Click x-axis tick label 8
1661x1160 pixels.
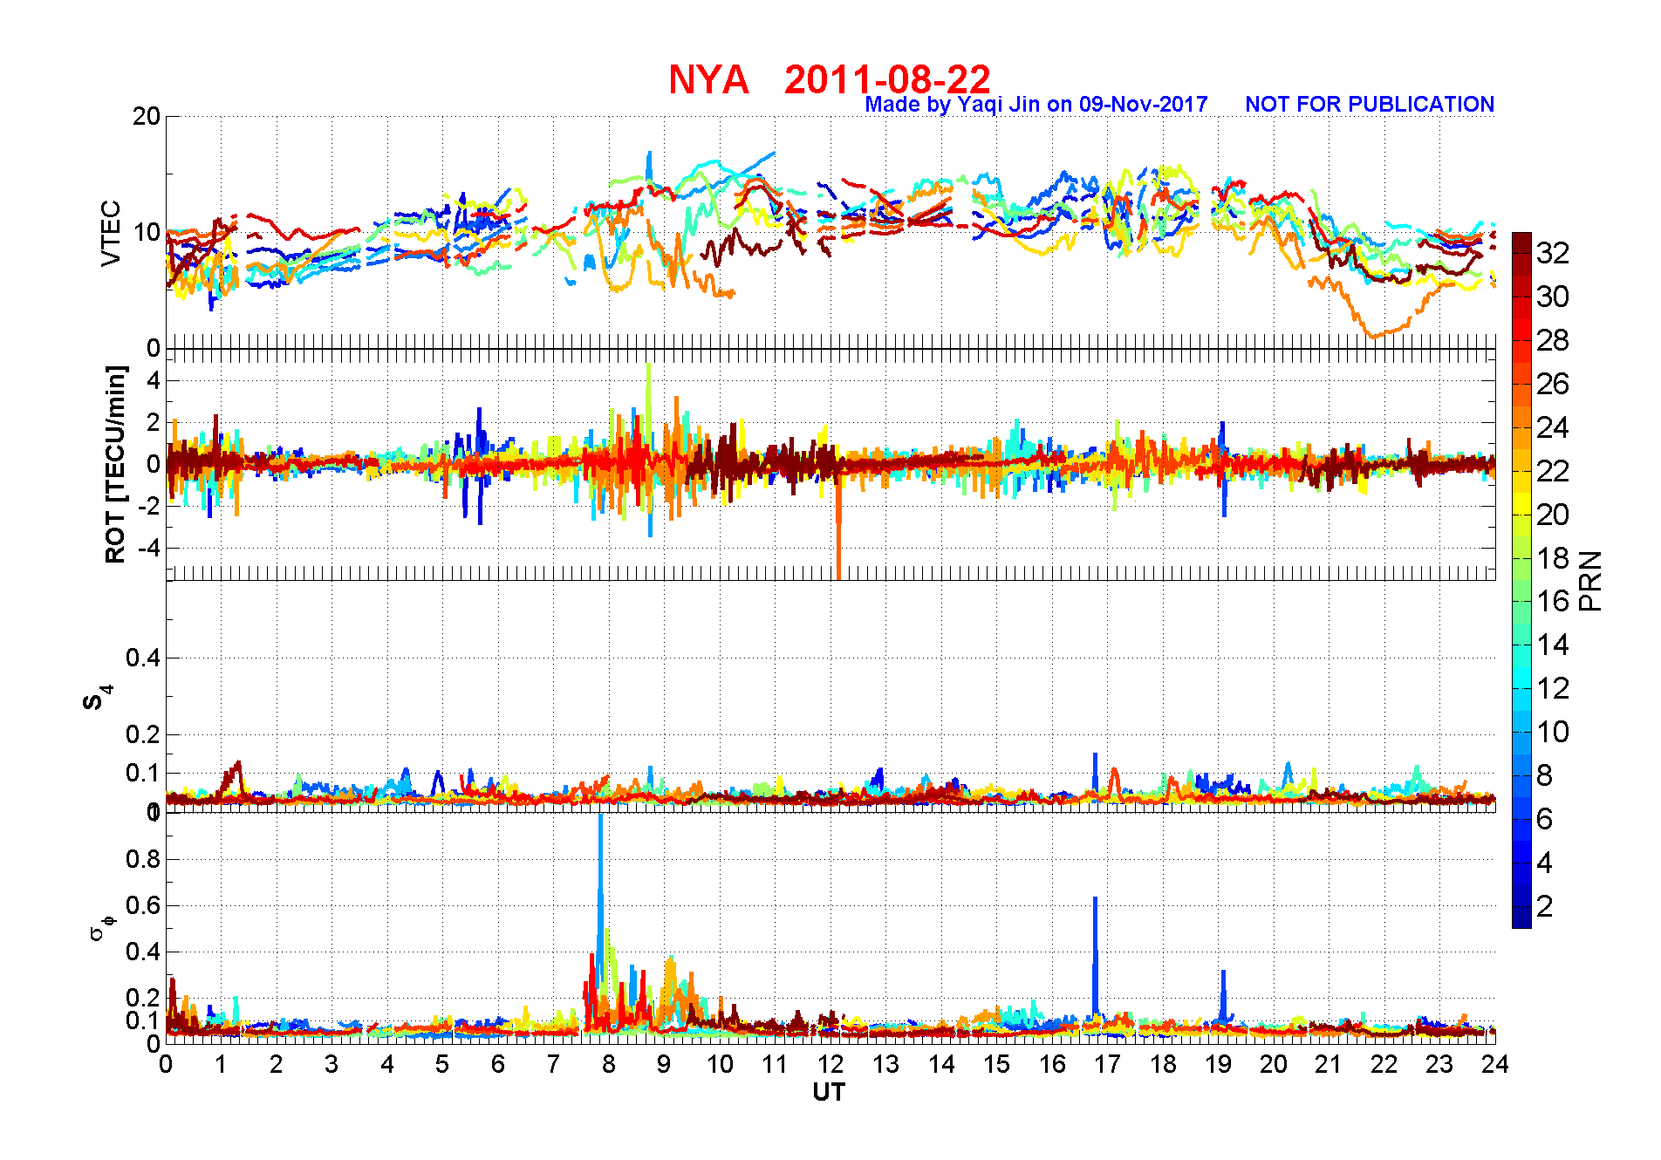point(609,1064)
